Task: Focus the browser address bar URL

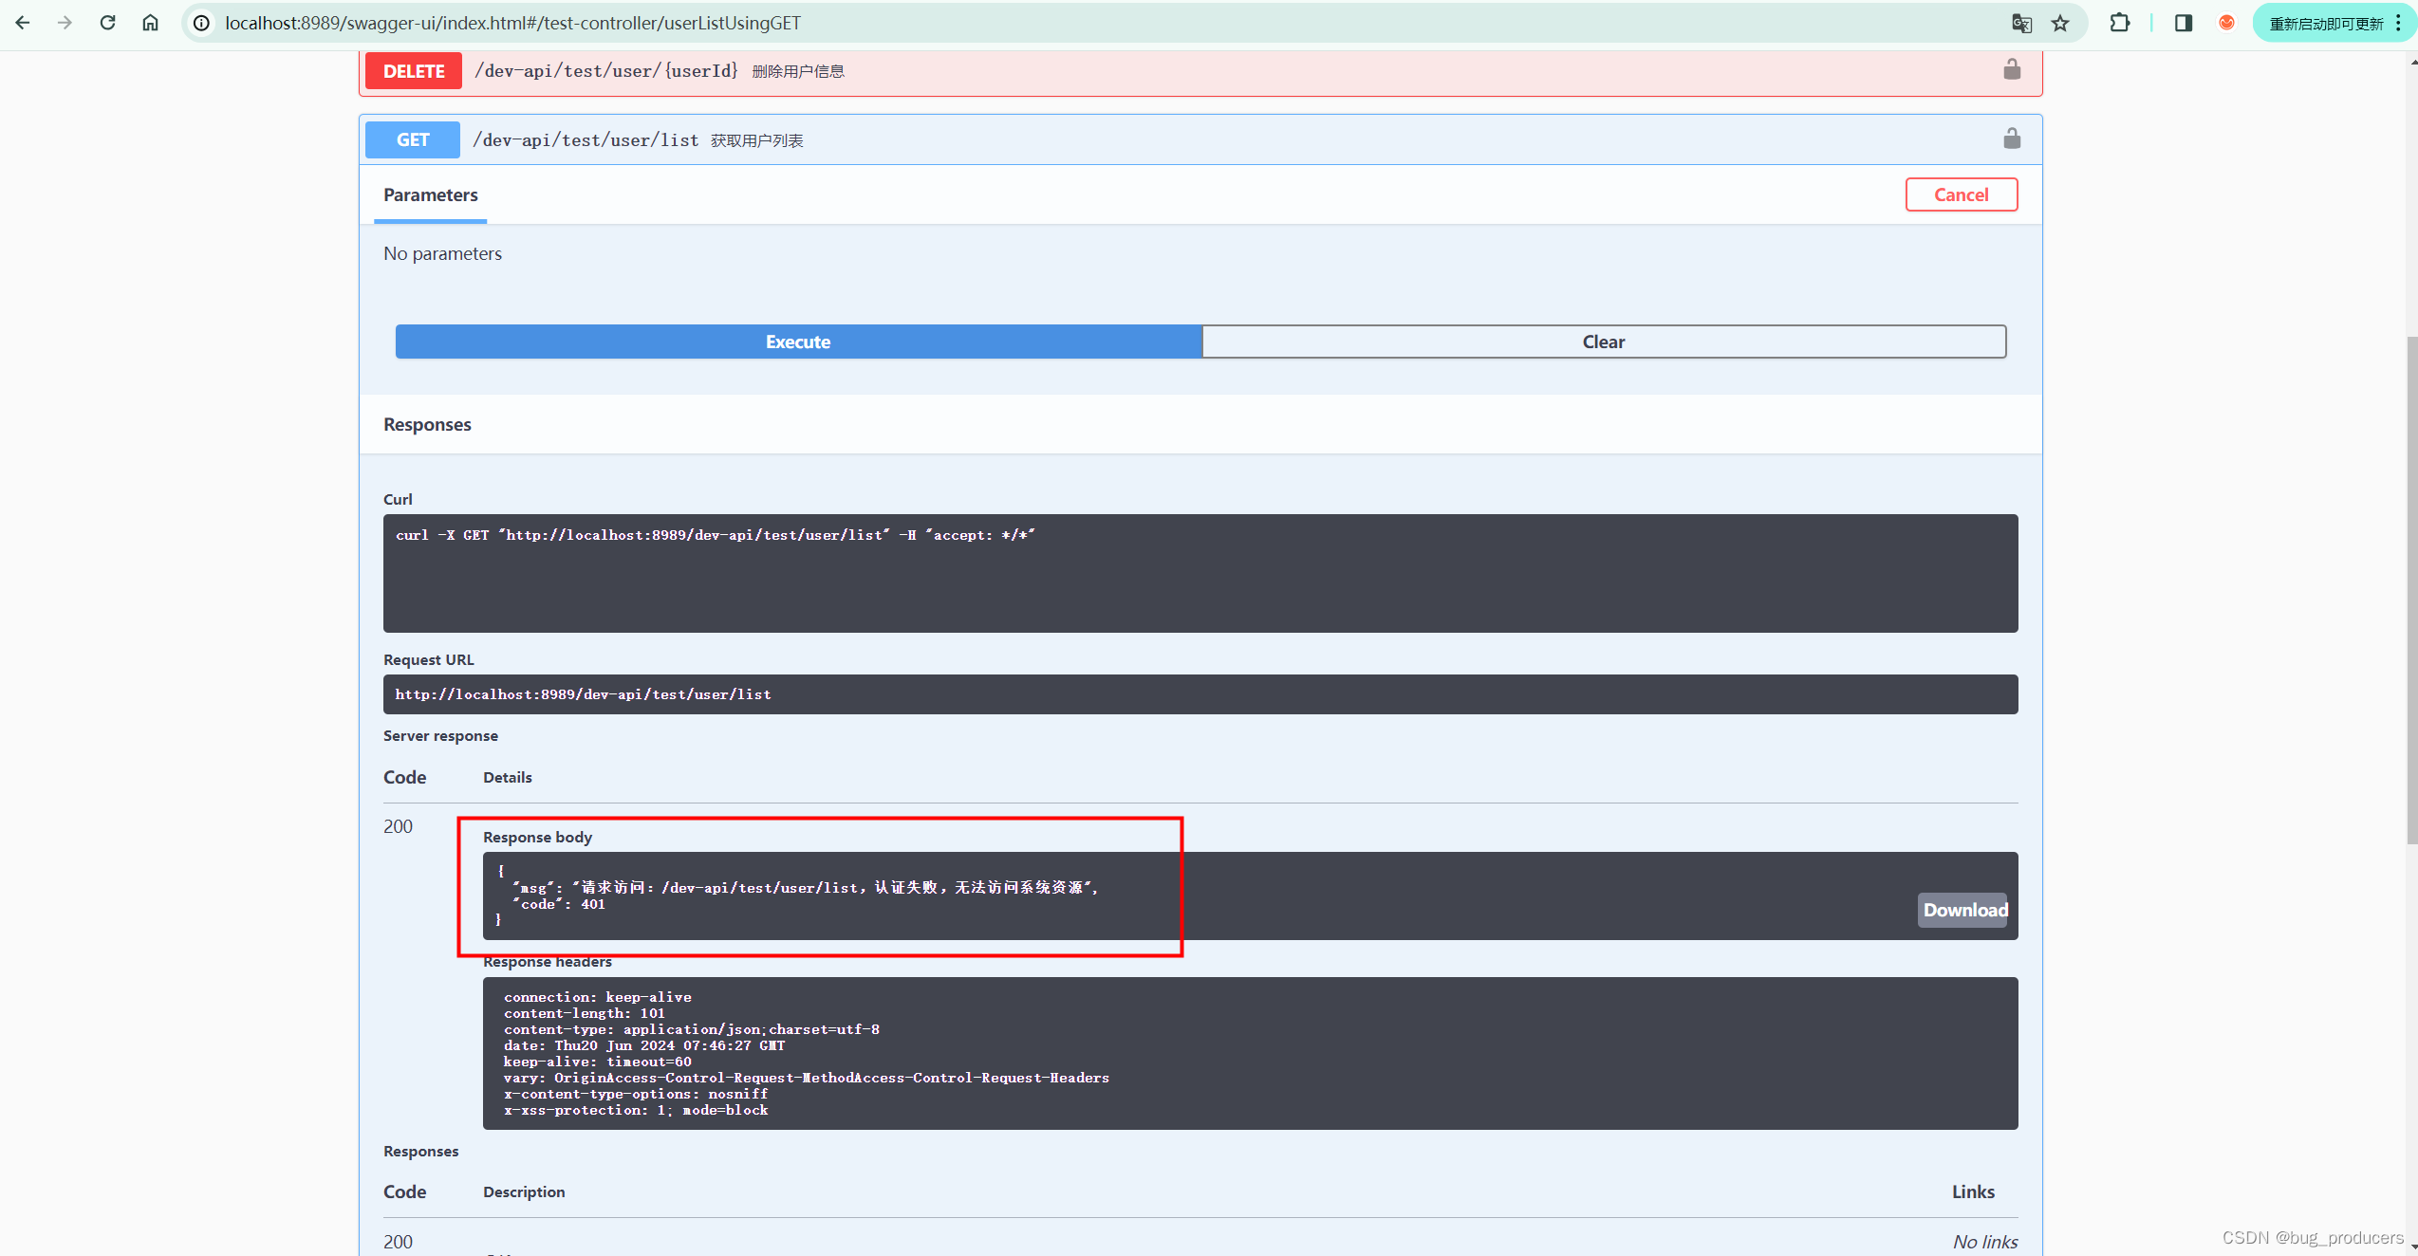Action: pyautogui.click(x=512, y=23)
